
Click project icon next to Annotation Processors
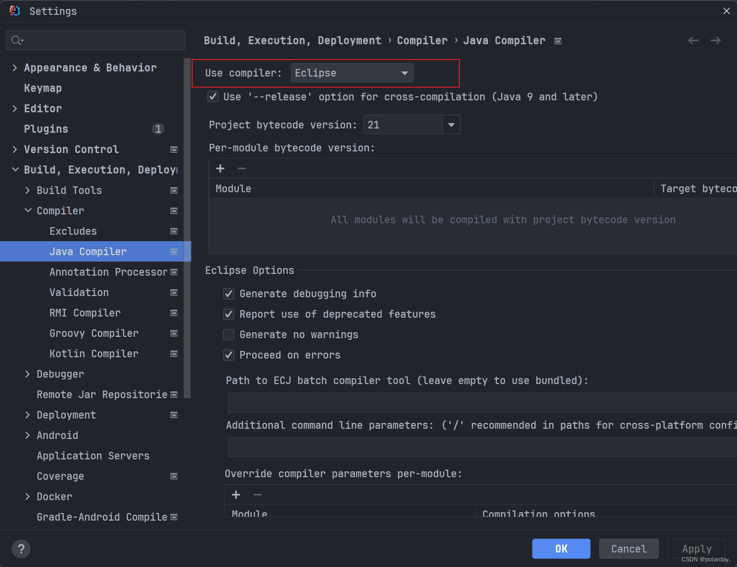[x=174, y=272]
